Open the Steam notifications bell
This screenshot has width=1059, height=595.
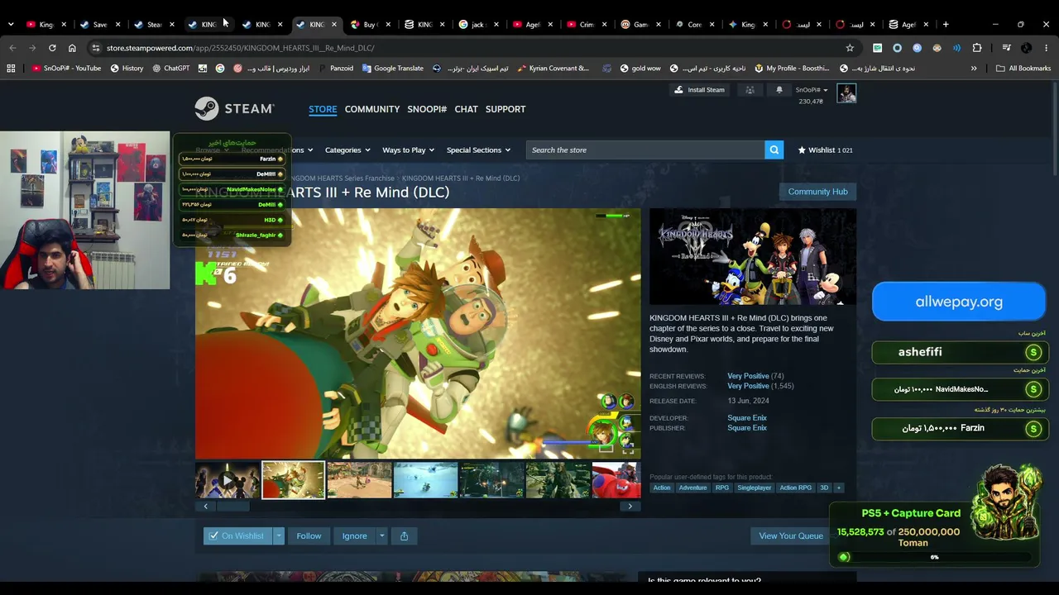(779, 90)
